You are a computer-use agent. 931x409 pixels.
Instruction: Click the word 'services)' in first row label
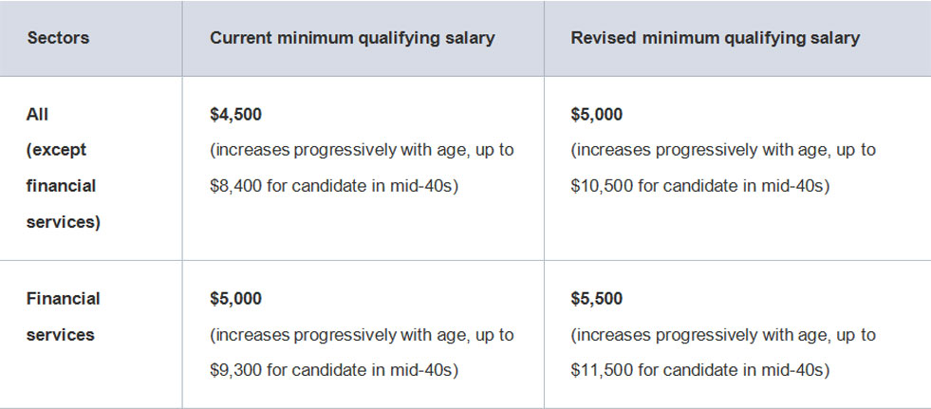point(64,223)
